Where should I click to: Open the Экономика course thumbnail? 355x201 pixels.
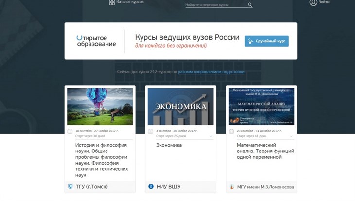(x=181, y=106)
